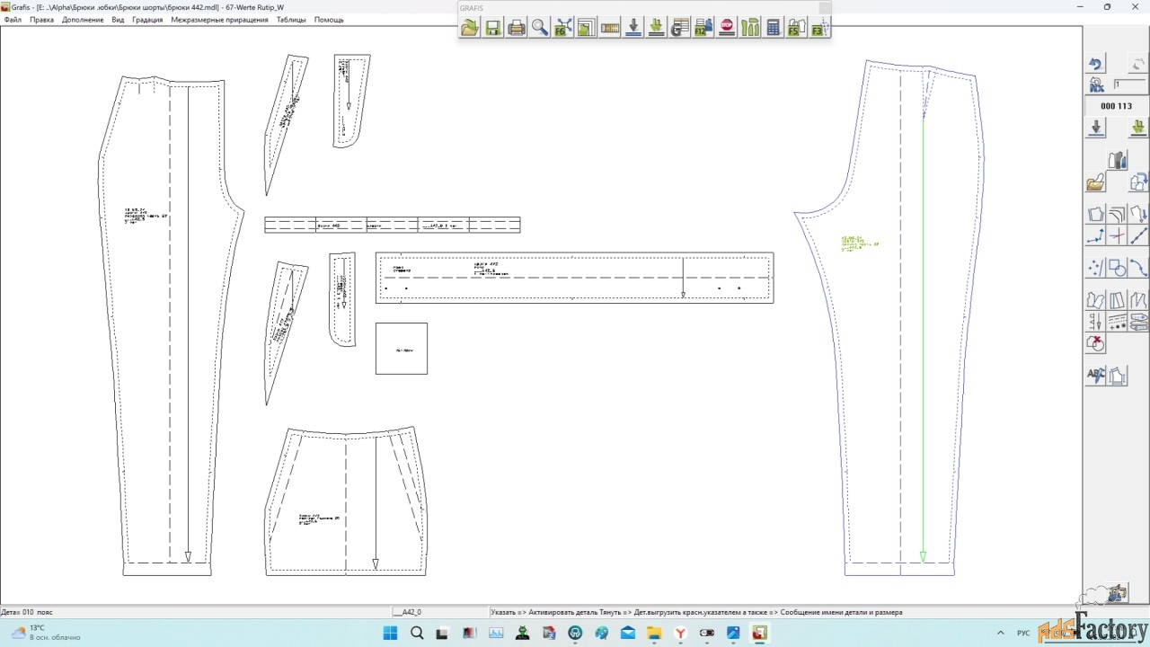Screen dimensions: 1150x647
Task: Click the open folder icon in GRAFIS toolbar
Action: pos(470,28)
